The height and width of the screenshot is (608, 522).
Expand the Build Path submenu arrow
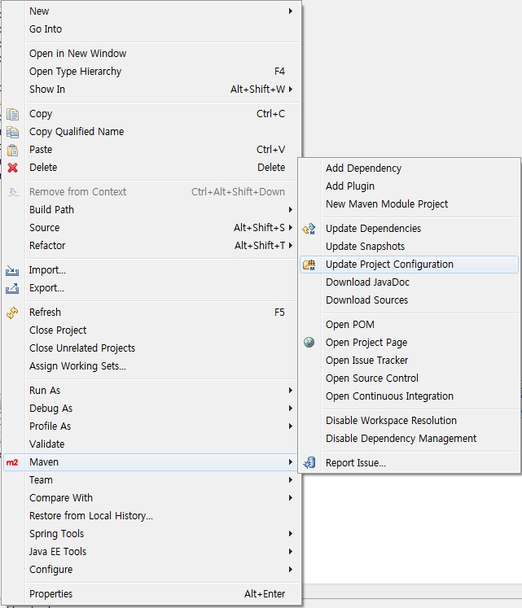pos(290,210)
